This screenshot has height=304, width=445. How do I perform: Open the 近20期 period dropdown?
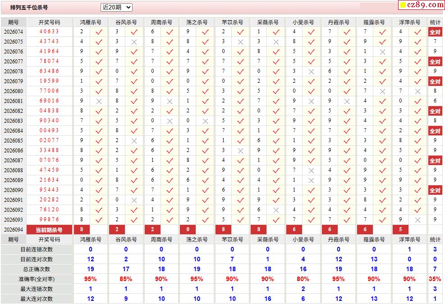(x=116, y=7)
